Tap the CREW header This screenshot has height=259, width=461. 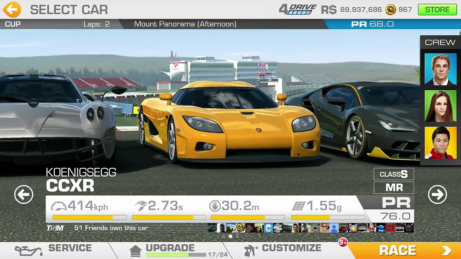pyautogui.click(x=440, y=42)
